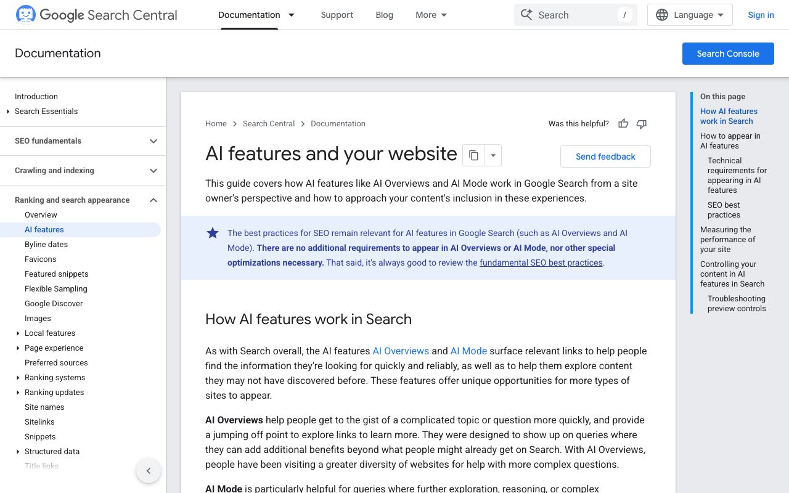789x493 pixels.
Task: Open Snippets in the sidebar
Action: 40,437
